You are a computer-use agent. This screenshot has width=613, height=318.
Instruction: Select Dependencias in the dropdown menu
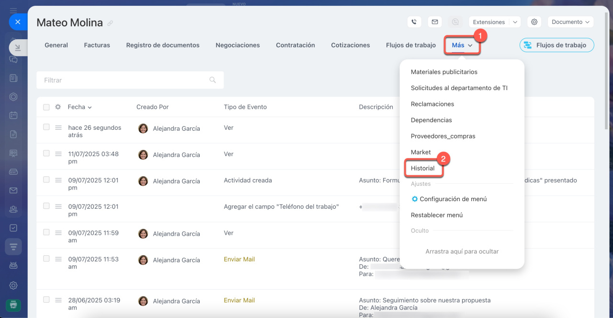431,120
